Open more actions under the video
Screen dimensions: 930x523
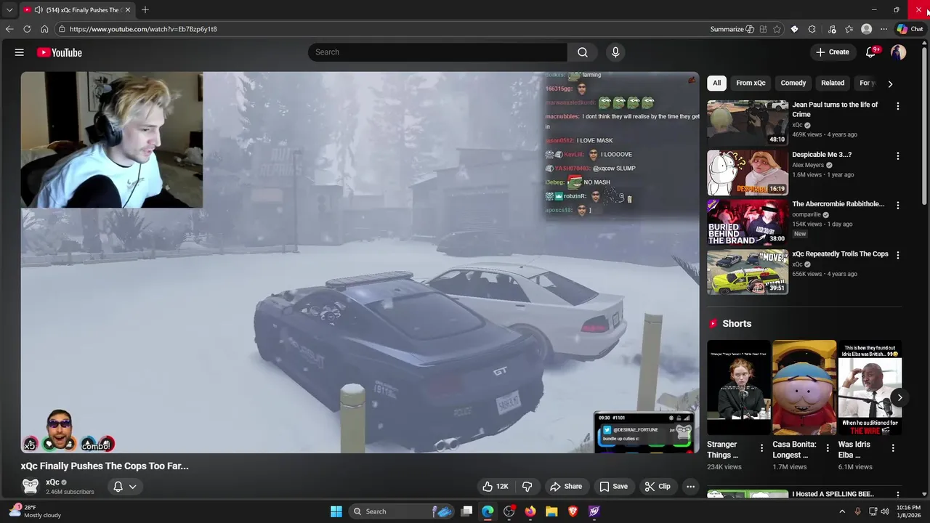691,487
